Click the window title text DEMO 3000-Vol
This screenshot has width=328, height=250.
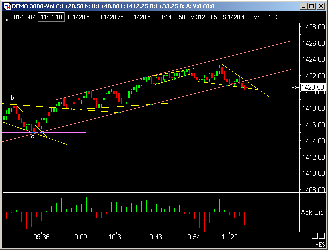tap(33, 6)
